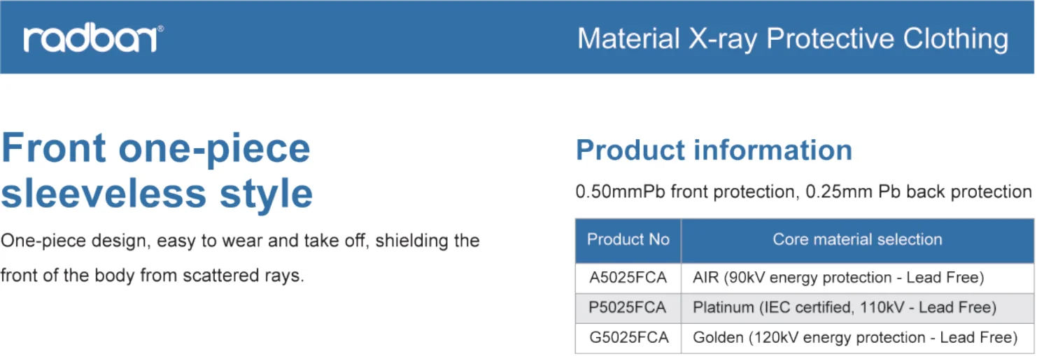This screenshot has height=356, width=1037.
Task: Click the radban logo
Action: tap(91, 39)
